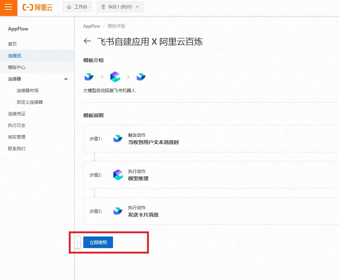Click the Alibaba Cloud logo
The width and height of the screenshot is (339, 280).
37,7
